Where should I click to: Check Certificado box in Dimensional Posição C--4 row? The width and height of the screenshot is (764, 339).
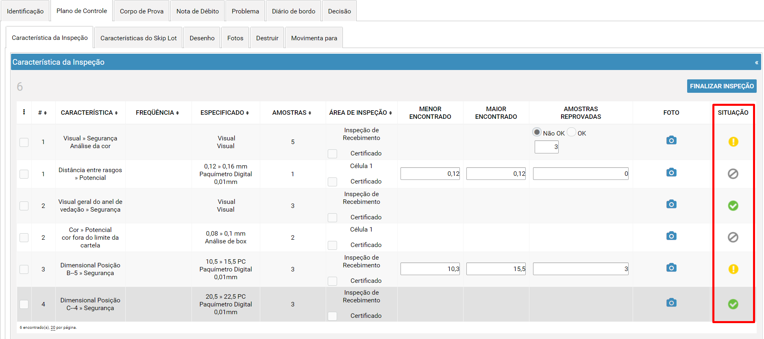point(333,316)
